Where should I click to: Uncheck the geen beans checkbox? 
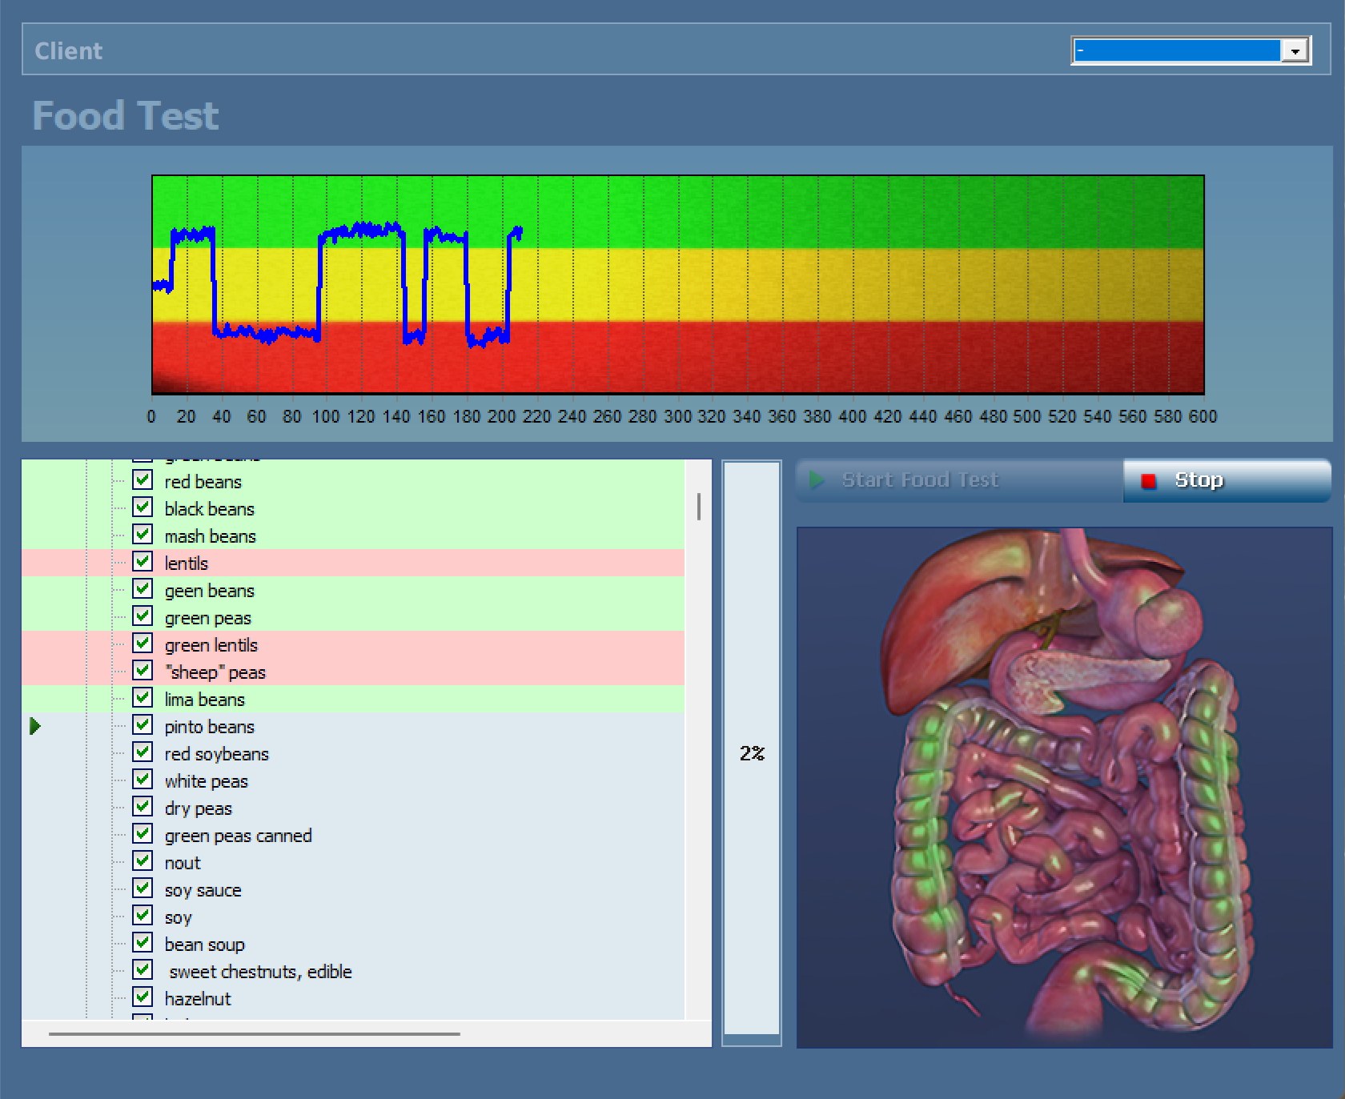[x=143, y=589]
